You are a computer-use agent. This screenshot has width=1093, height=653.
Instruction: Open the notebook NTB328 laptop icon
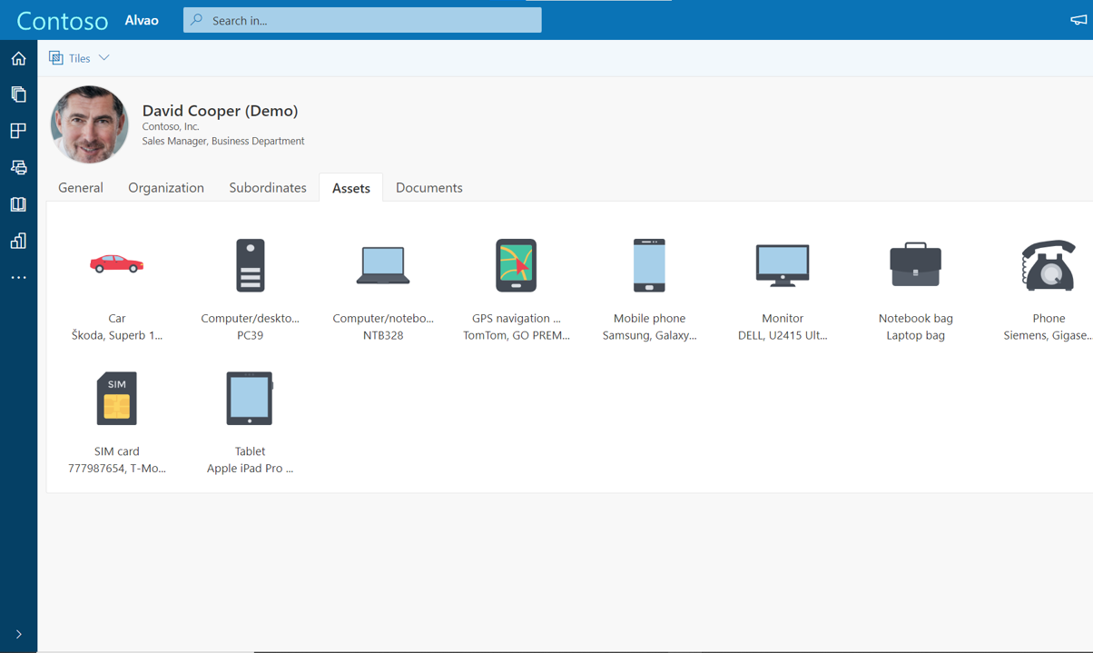pyautogui.click(x=383, y=265)
